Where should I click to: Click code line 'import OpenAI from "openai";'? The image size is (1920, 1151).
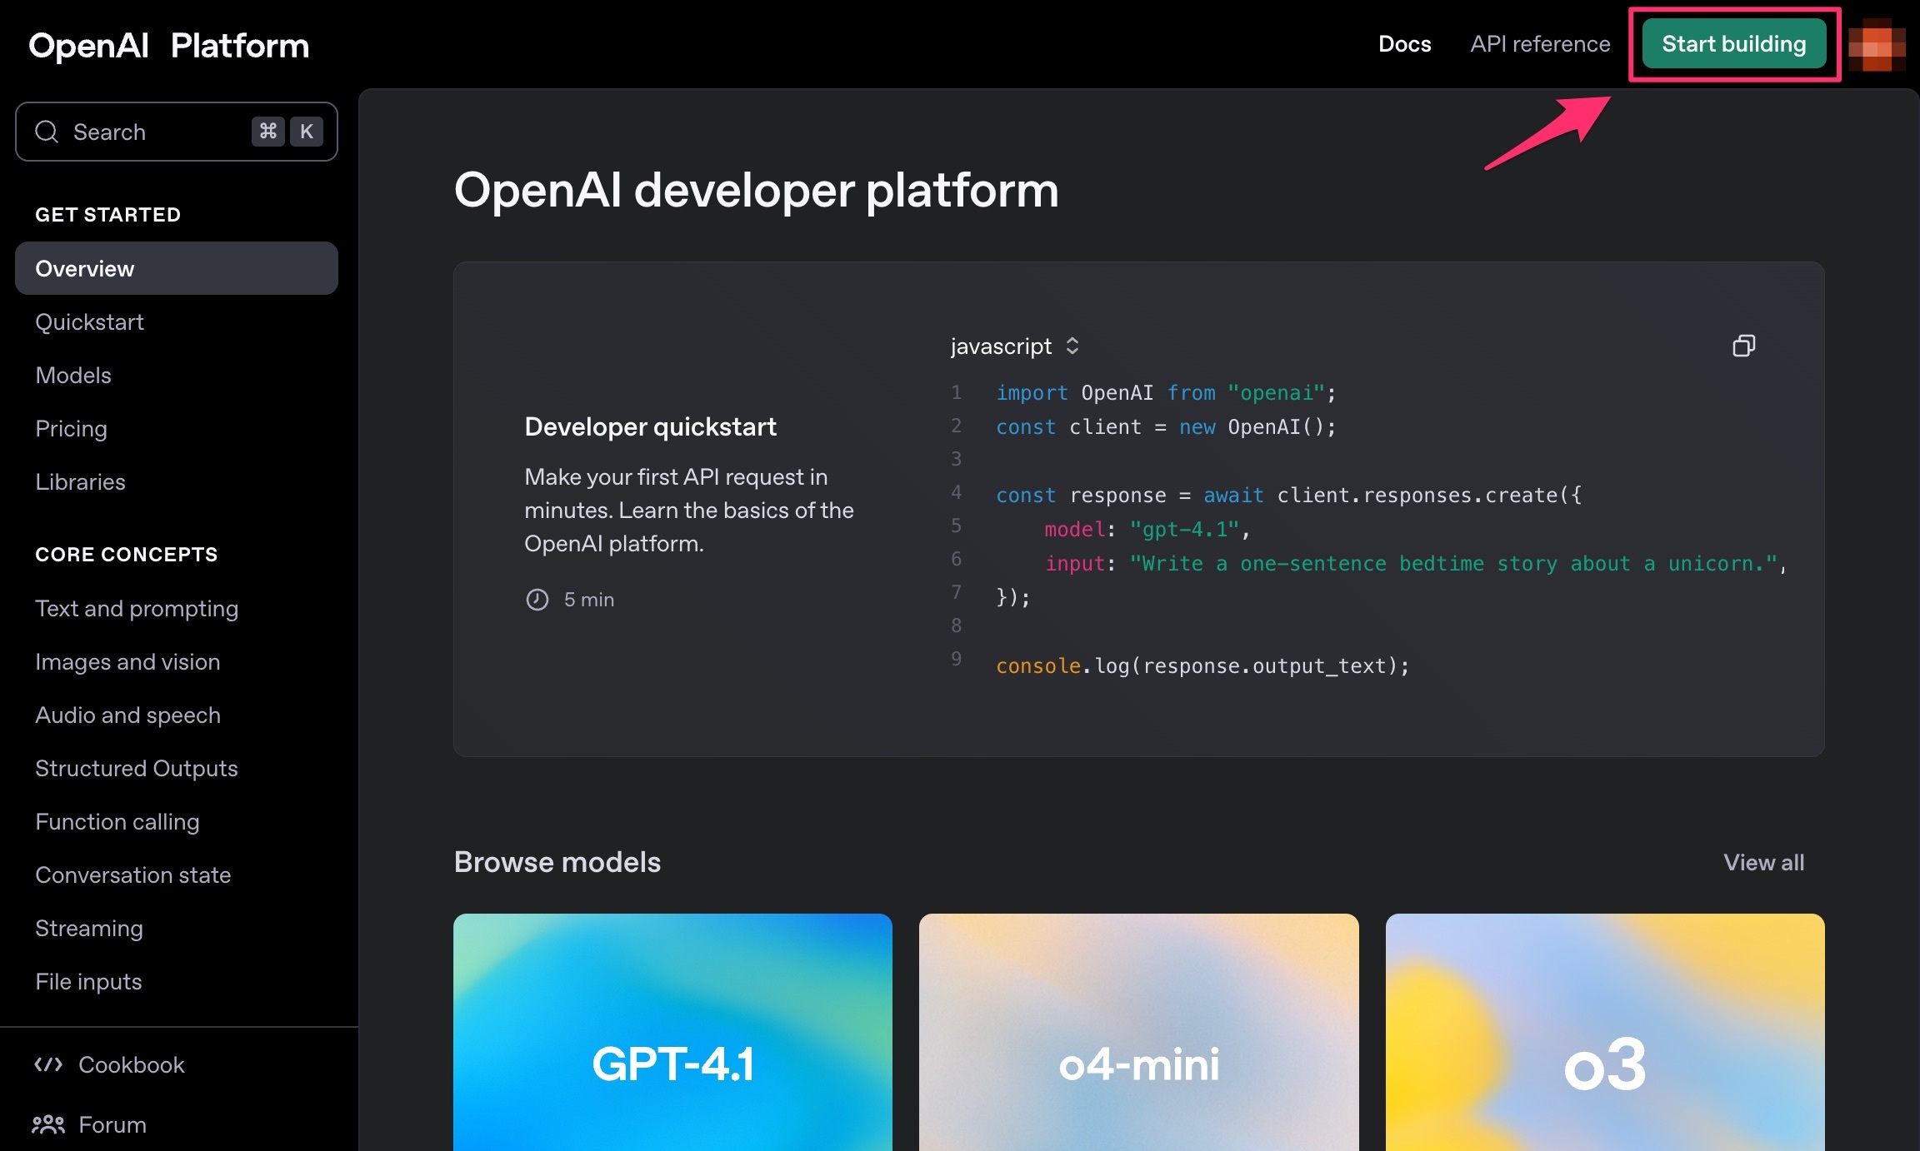1166,393
